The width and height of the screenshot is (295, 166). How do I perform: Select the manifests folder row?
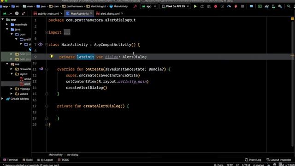click(16, 24)
